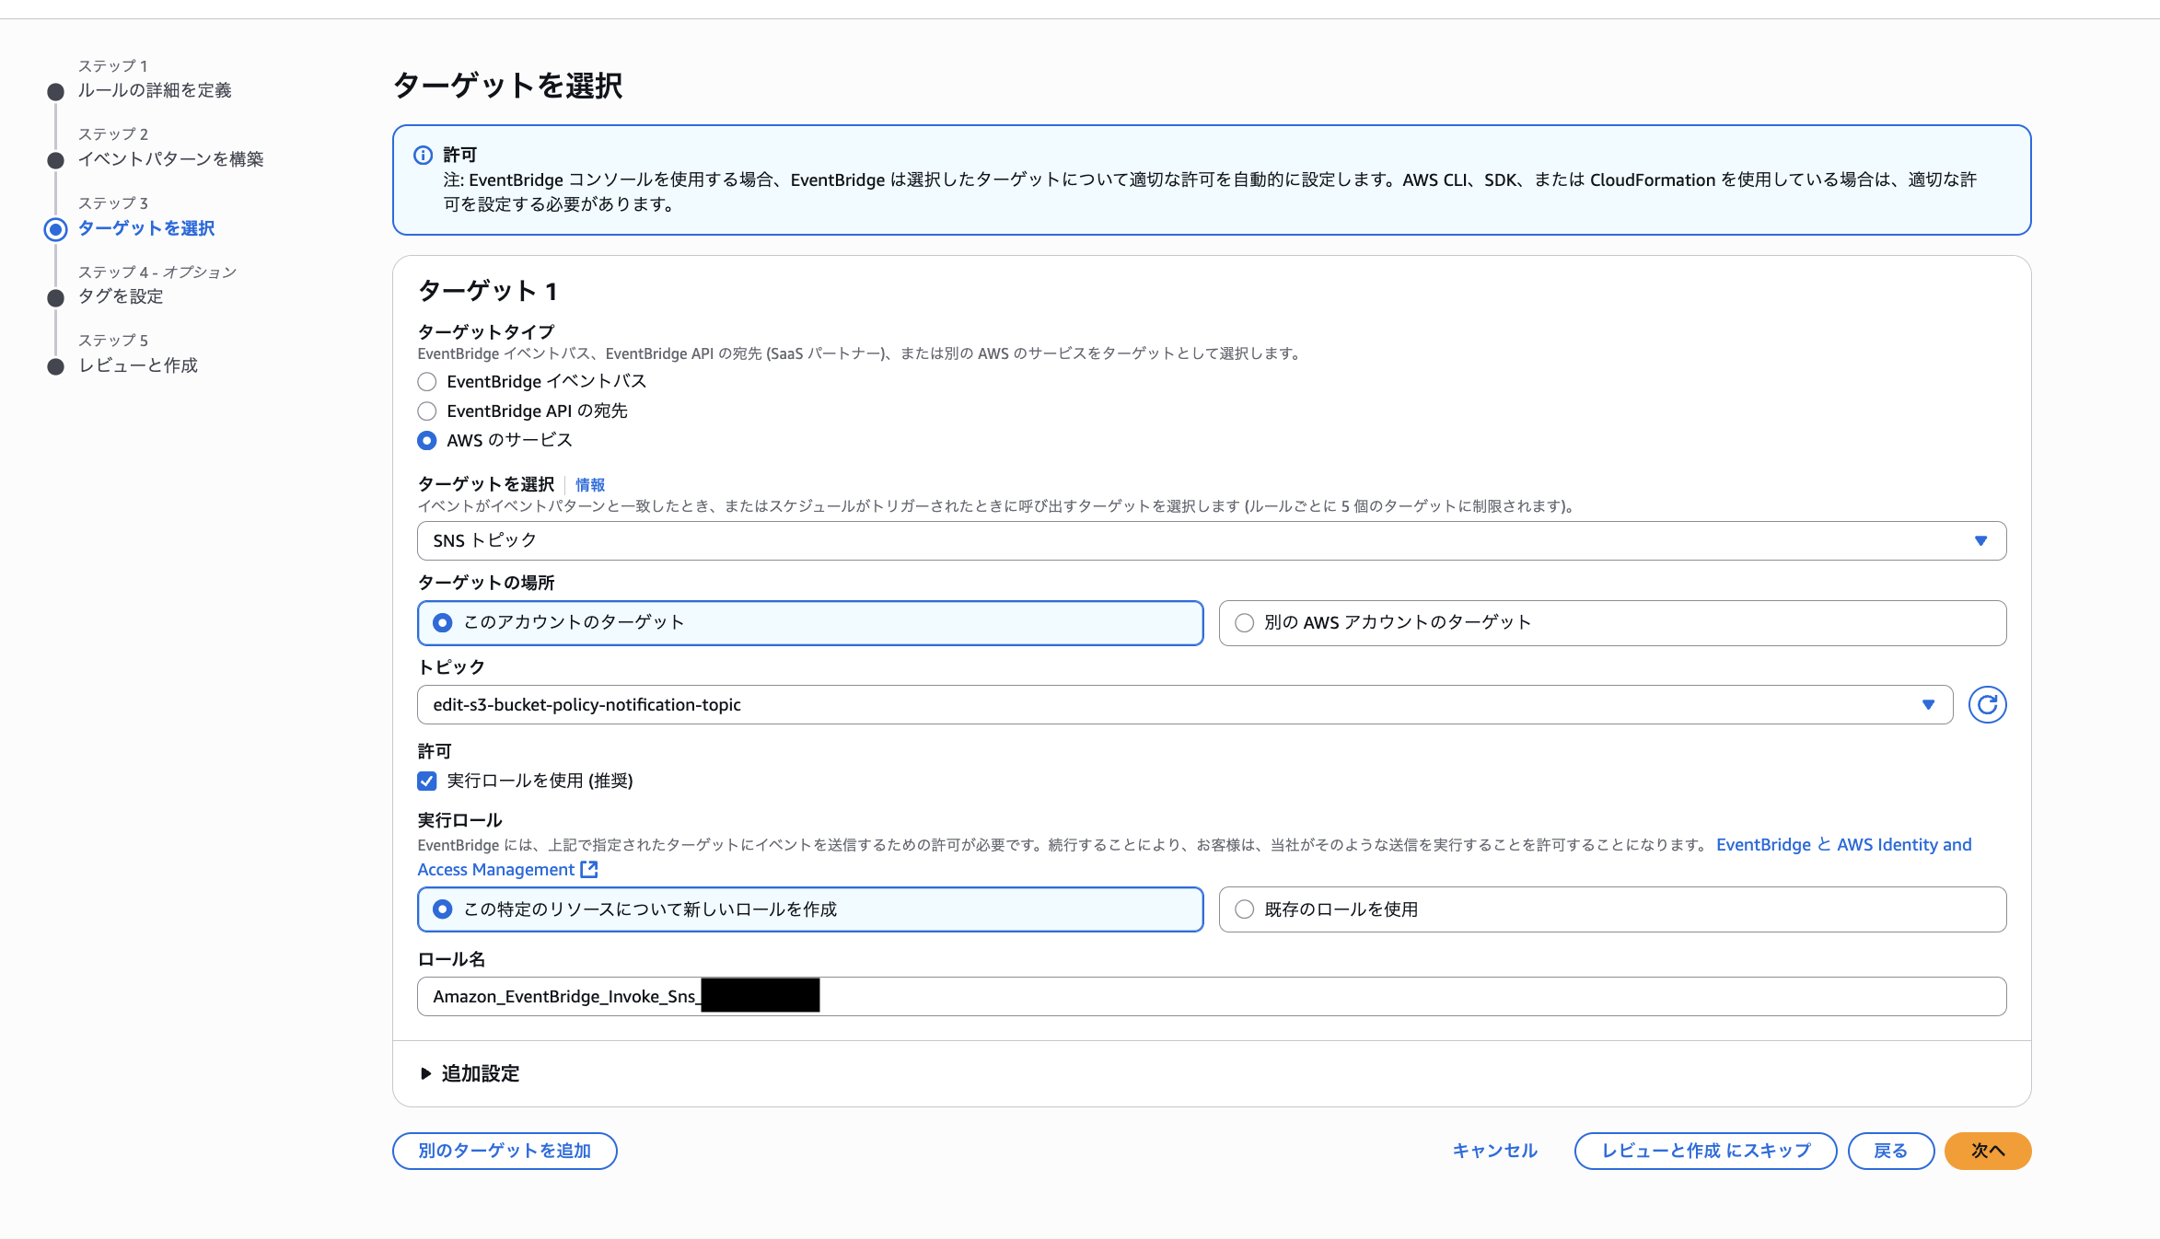Uncheck 実行ロールを使用 (推奨) checkbox
The width and height of the screenshot is (2160, 1239).
click(427, 782)
